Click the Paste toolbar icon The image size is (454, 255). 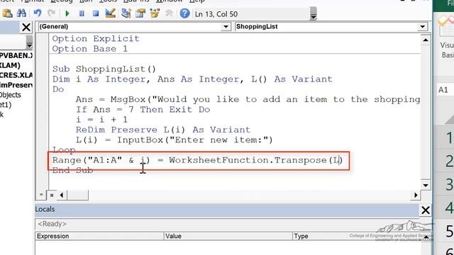pos(7,13)
